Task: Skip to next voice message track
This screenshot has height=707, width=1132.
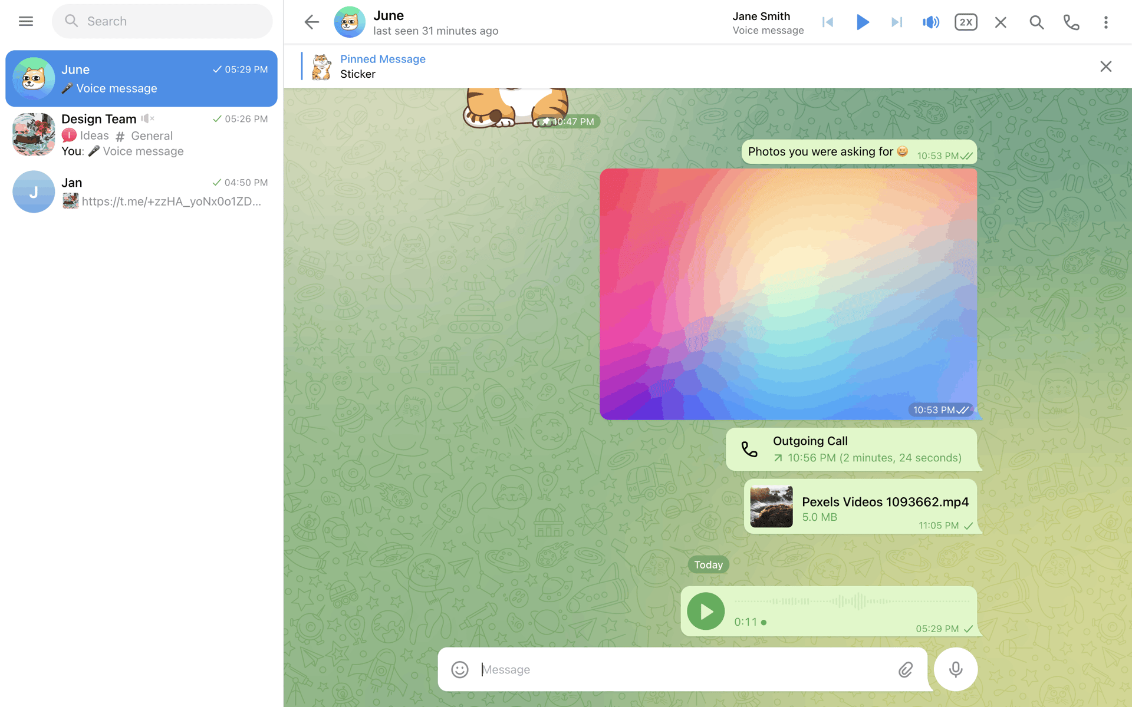Action: (897, 22)
